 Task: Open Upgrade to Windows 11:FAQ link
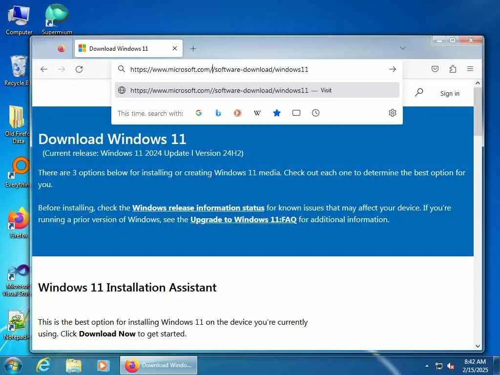click(243, 220)
